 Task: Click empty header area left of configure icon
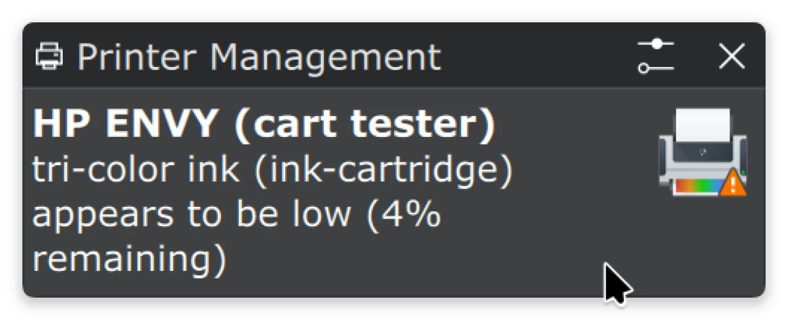tap(536, 57)
